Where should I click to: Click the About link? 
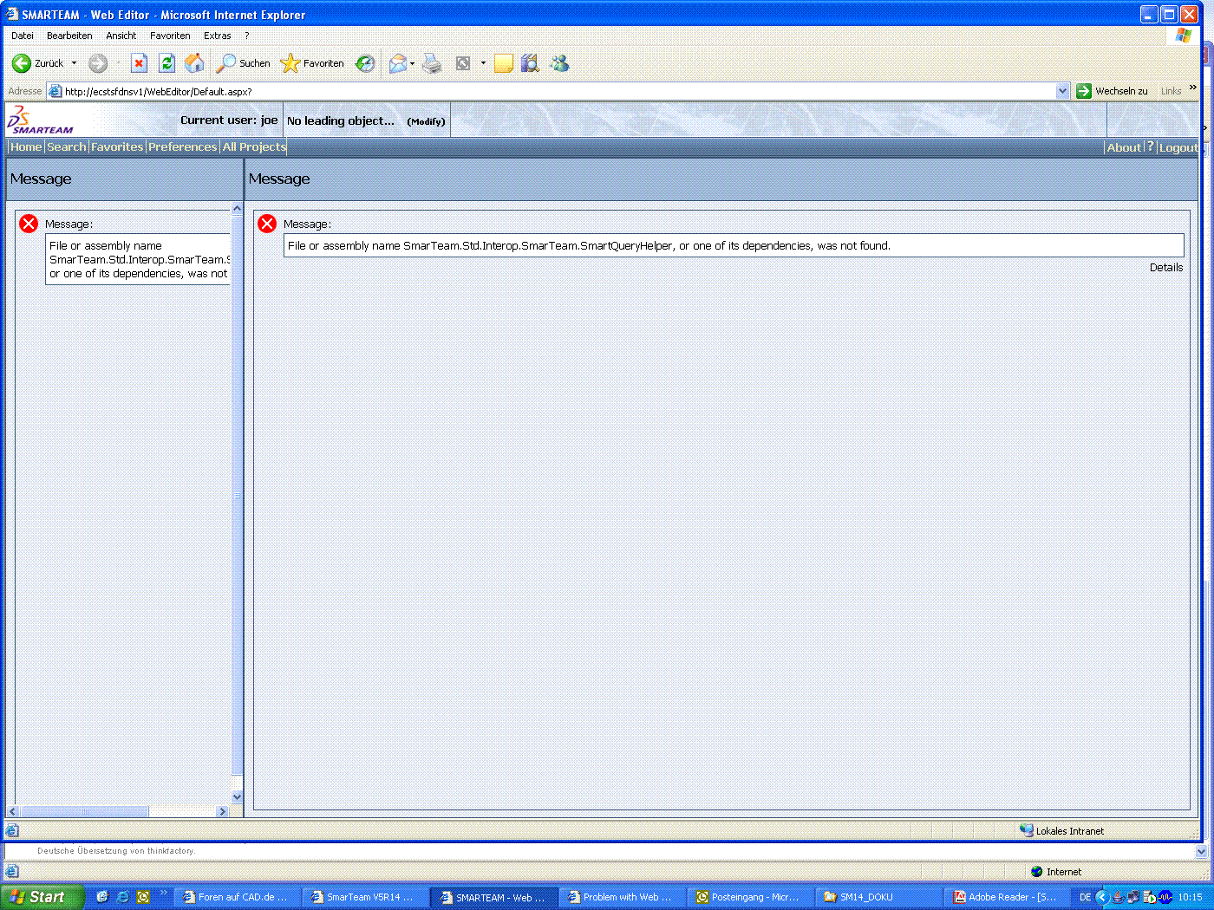tap(1124, 148)
